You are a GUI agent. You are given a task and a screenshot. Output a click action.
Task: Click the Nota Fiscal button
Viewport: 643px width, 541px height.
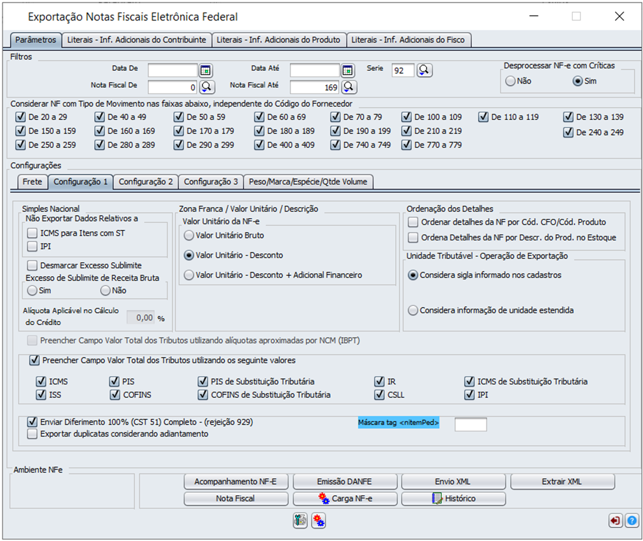[x=236, y=498]
